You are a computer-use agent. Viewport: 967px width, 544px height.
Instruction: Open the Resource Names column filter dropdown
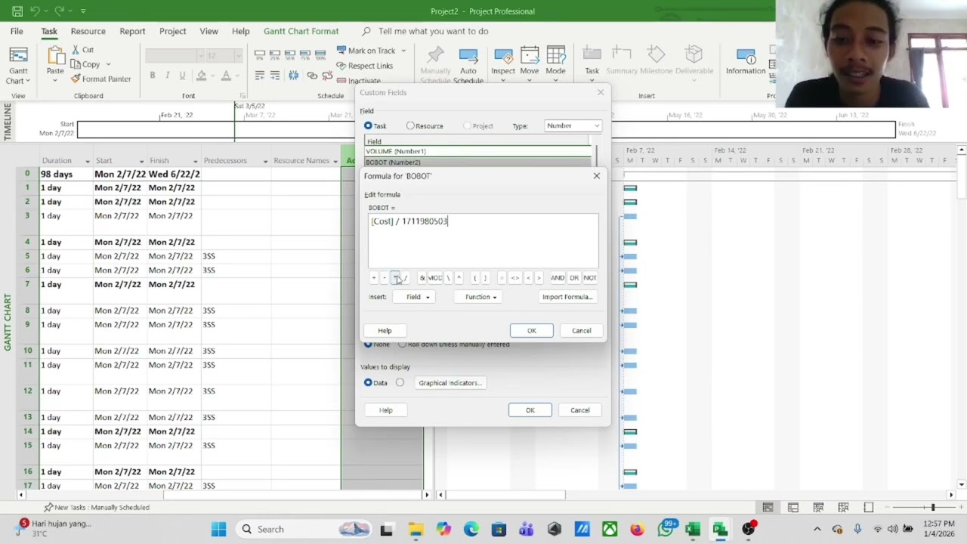coord(335,161)
